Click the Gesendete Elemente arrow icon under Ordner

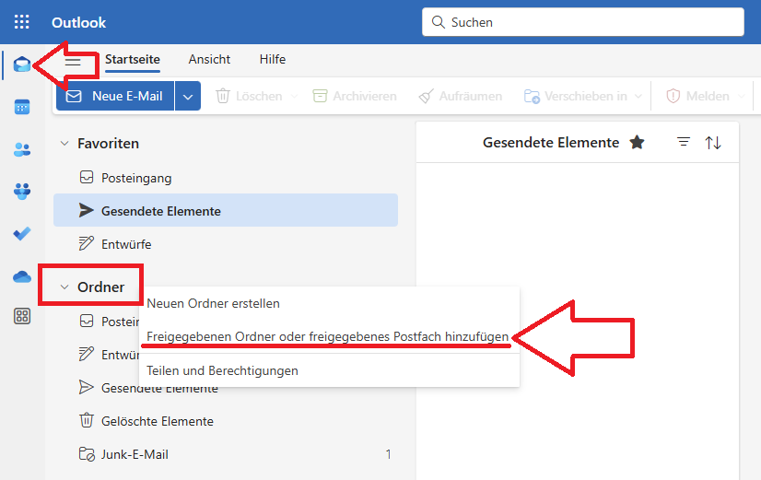87,387
